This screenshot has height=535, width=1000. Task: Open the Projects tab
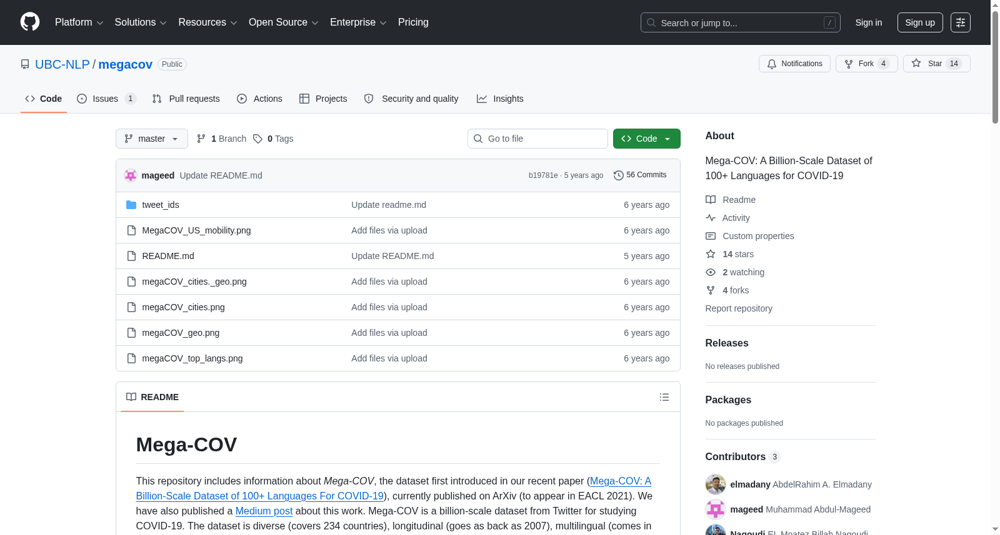[323, 99]
